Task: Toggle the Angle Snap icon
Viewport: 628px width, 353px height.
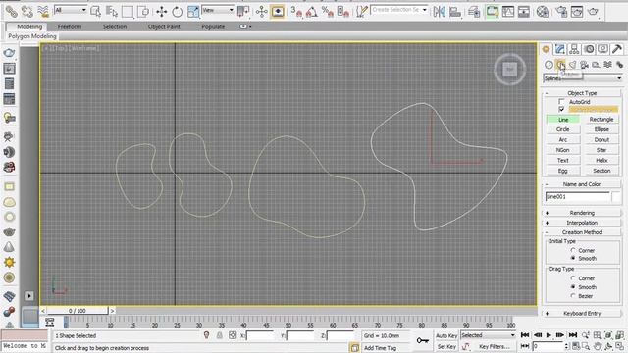Action: click(x=312, y=12)
